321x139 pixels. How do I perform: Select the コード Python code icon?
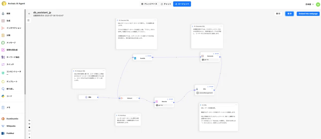click(x=3, y=96)
